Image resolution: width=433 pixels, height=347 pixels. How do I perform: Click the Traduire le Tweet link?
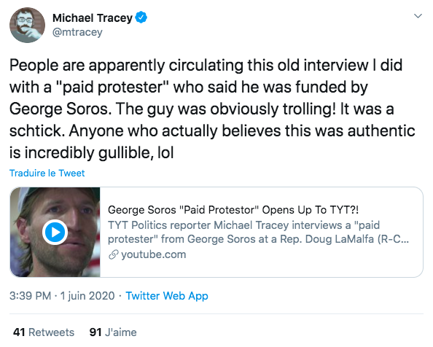pos(47,173)
